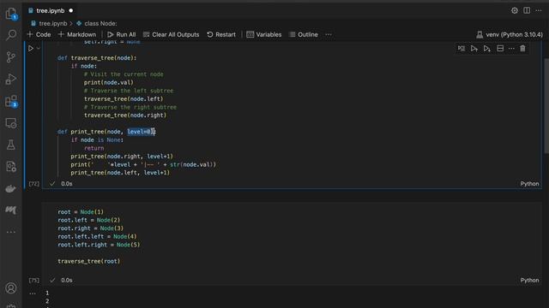Run by line in cell toolbar
This screenshot has height=308, width=549.
pyautogui.click(x=462, y=49)
